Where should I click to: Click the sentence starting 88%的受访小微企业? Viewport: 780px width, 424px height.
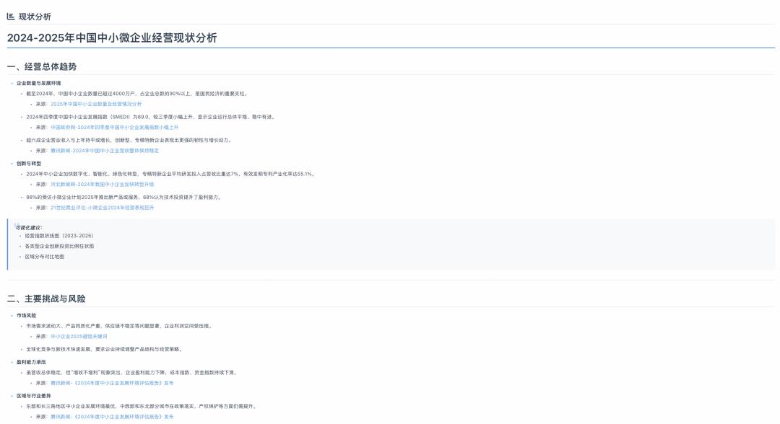pos(123,197)
